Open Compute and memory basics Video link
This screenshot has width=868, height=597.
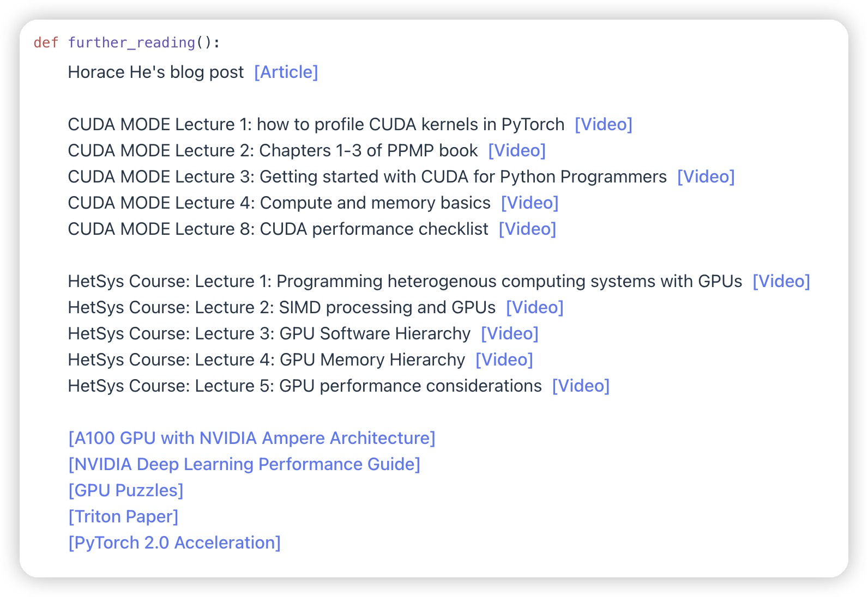coord(529,203)
